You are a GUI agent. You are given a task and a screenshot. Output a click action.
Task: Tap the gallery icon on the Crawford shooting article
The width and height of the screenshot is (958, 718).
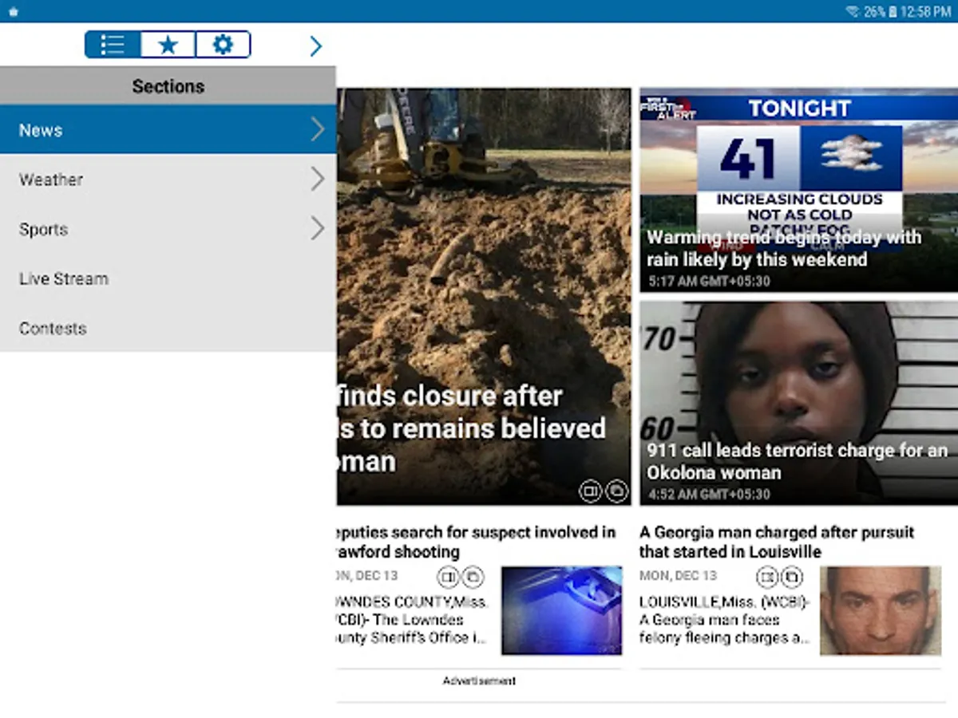click(x=473, y=576)
